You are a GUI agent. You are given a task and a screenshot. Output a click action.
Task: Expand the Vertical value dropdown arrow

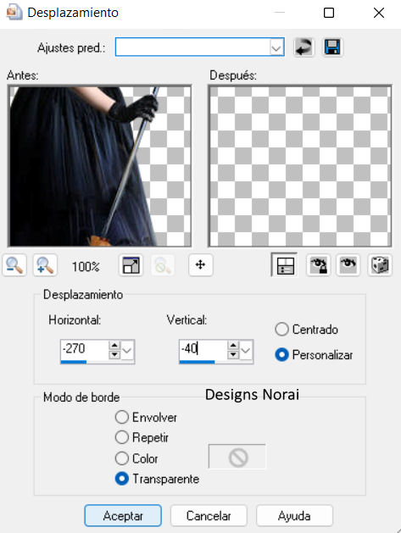tap(246, 350)
